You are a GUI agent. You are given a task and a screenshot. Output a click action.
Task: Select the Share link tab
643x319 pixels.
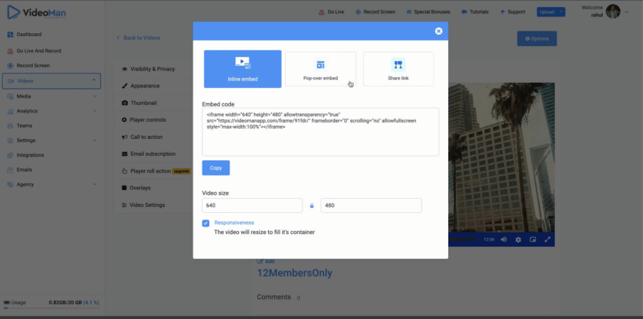tap(398, 69)
